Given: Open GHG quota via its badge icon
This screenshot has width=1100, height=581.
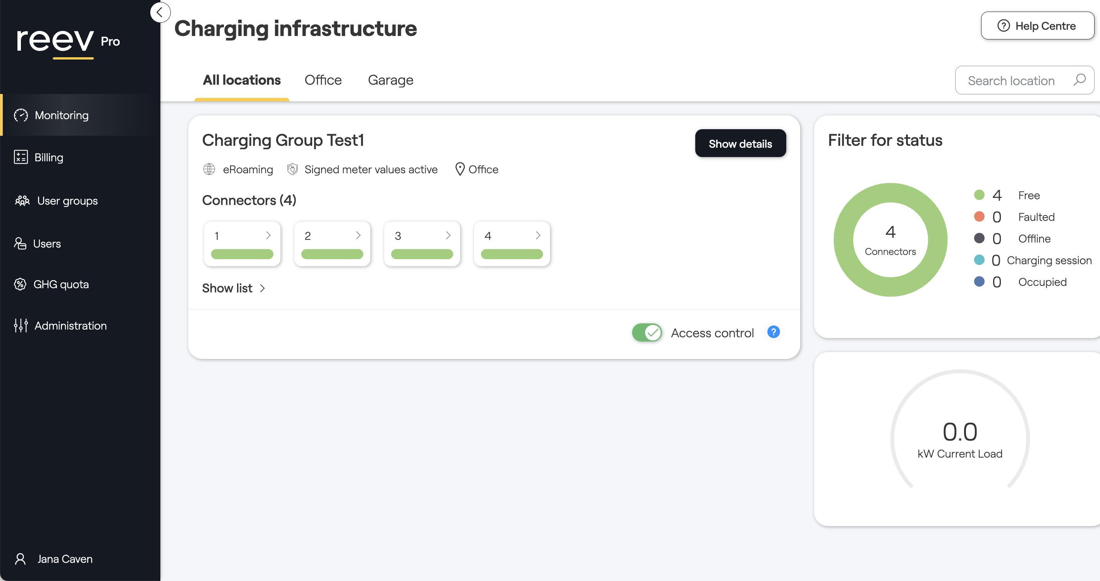Looking at the screenshot, I should [20, 284].
